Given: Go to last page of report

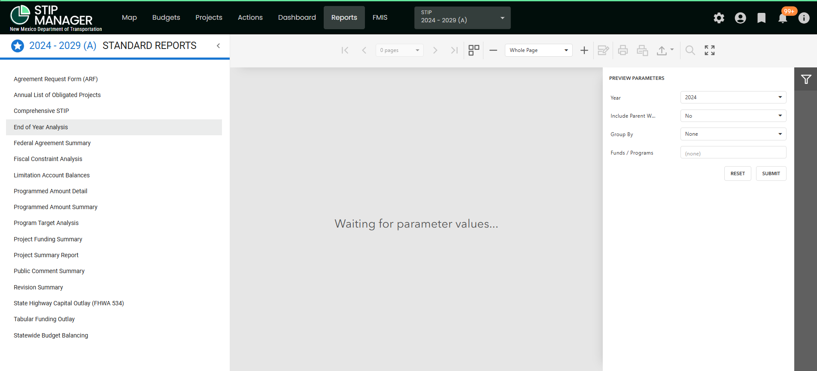Looking at the screenshot, I should pyautogui.click(x=454, y=50).
